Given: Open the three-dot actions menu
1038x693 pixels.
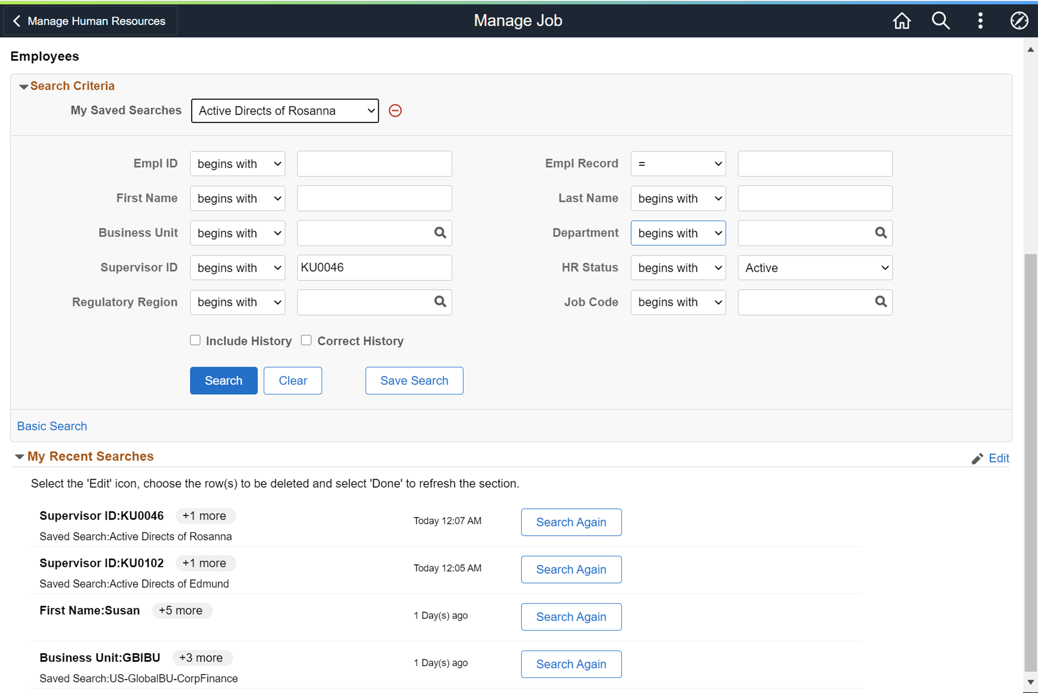Looking at the screenshot, I should [980, 21].
